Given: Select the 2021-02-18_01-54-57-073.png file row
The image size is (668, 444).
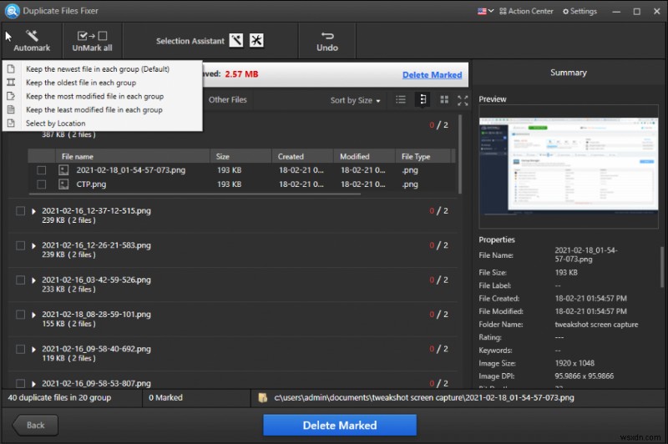Looking at the screenshot, I should click(x=240, y=170).
